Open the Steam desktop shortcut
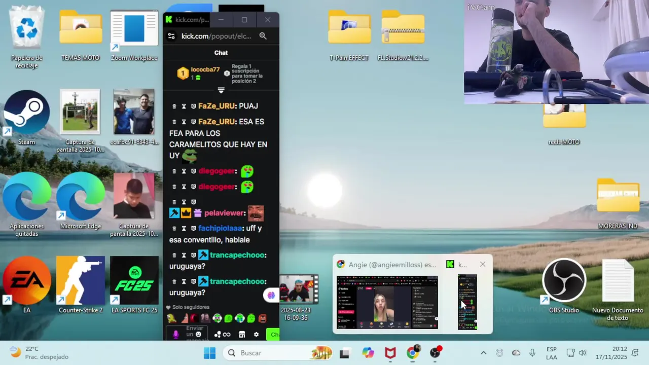649x365 pixels. coord(26,118)
